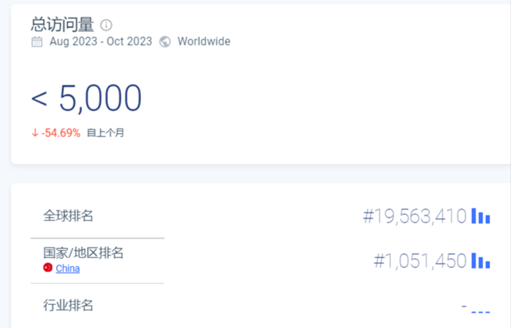Image resolution: width=511 pixels, height=328 pixels.
Task: Click the < 5,000 total visits figure
Action: pos(86,99)
